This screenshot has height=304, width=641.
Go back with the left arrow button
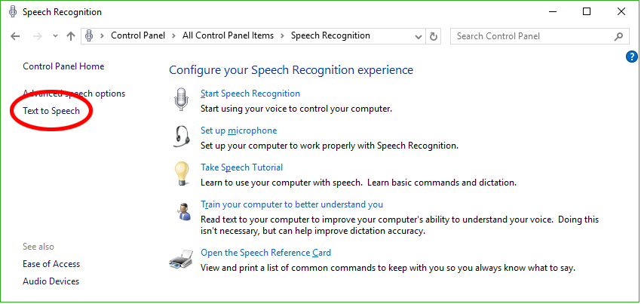click(x=15, y=36)
